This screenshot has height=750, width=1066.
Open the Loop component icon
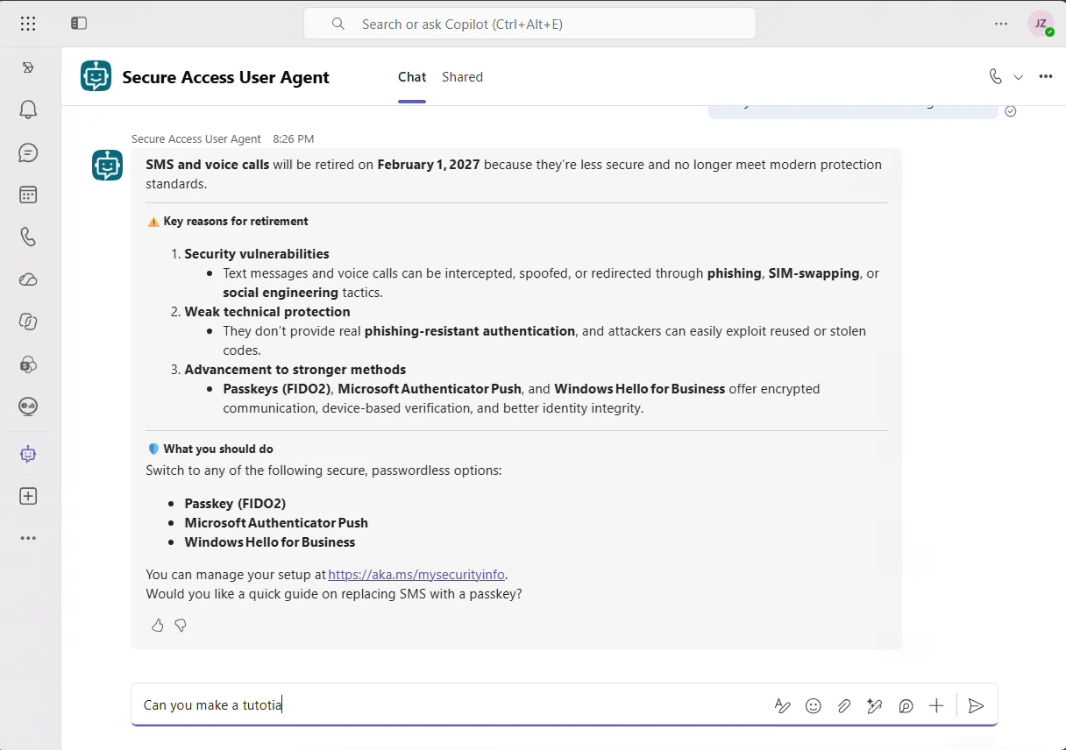(x=906, y=706)
